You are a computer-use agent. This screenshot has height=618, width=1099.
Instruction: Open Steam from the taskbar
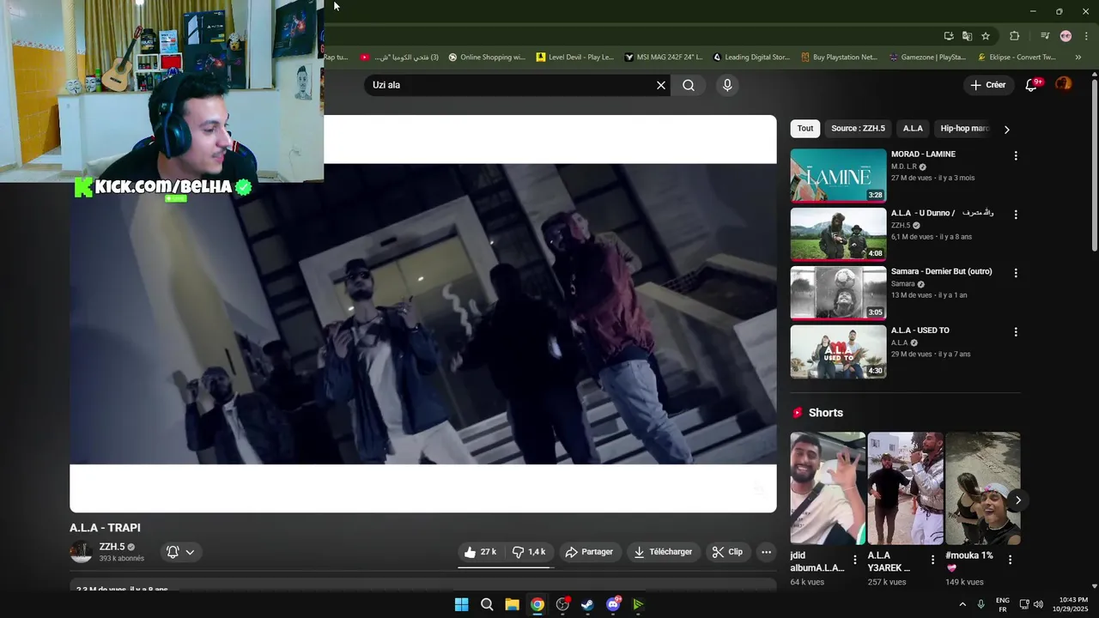(587, 604)
